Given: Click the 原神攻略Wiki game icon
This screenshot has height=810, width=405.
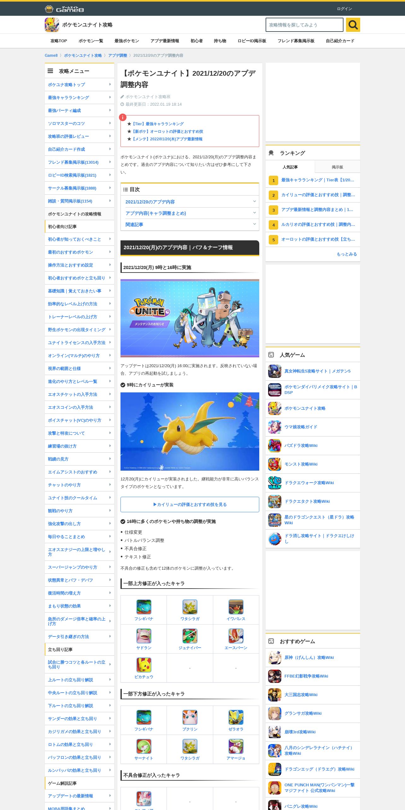Looking at the screenshot, I should [x=275, y=658].
